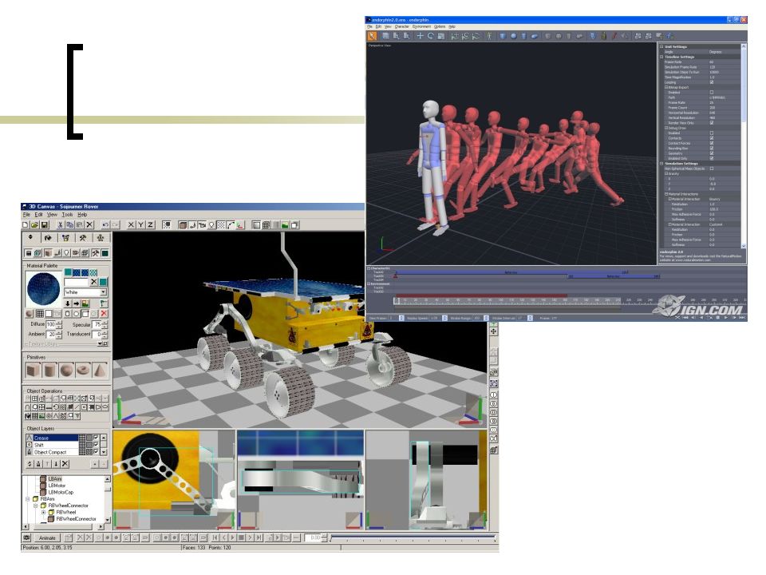This screenshot has height=575, width=766.
Task: Collapse Debug Draw group
Action: click(666, 128)
